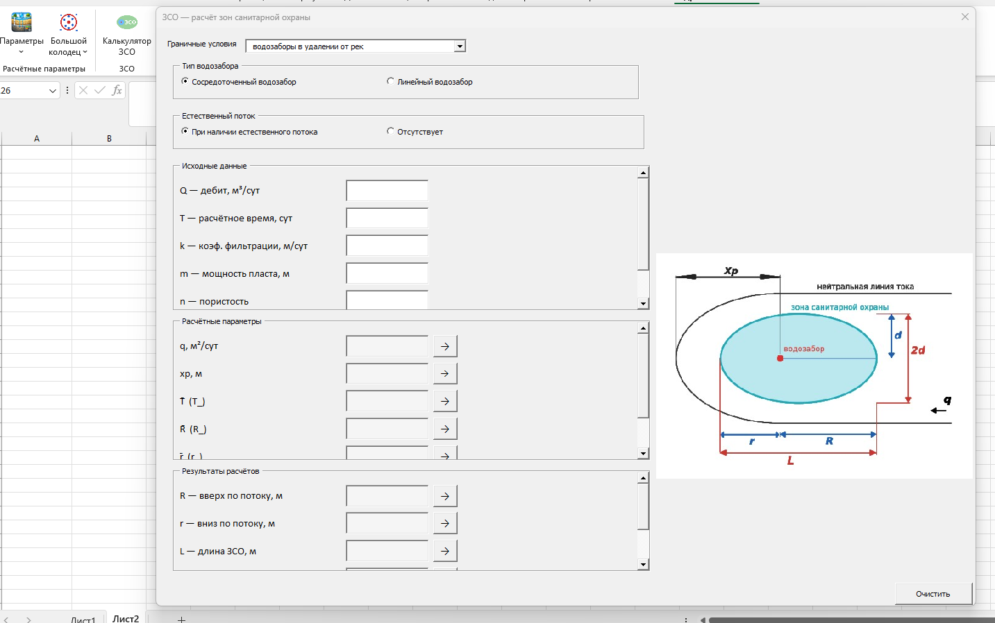Expand the Параметры dropdown chevron
The width and height of the screenshot is (995, 623).
[x=22, y=52]
